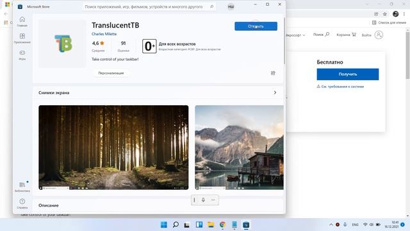Open Список для чтения in browser
The image size is (410, 231).
(389, 22)
